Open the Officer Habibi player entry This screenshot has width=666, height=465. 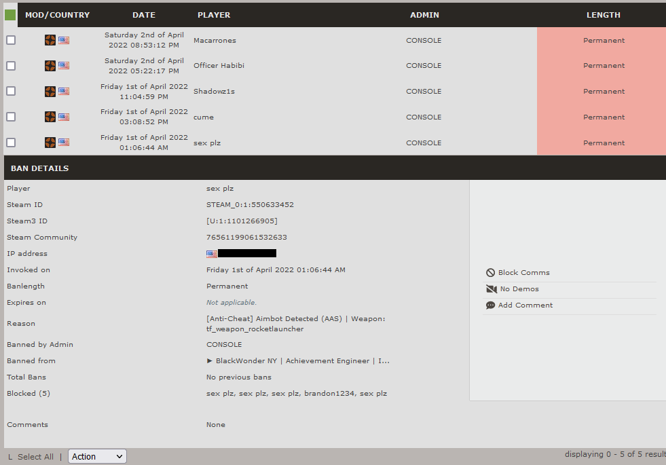(219, 65)
